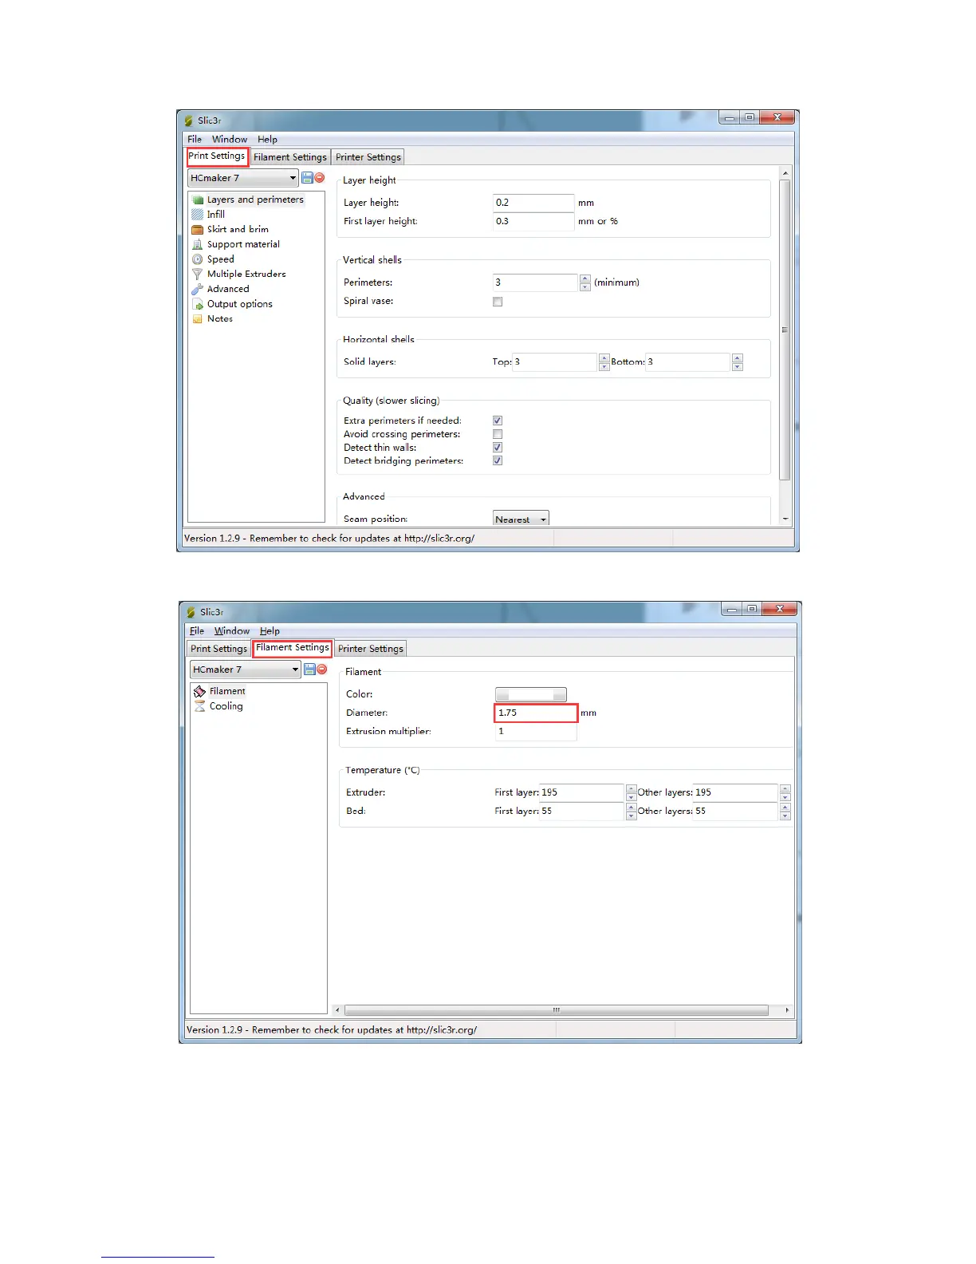
Task: Toggle Detect thin walls checkbox
Action: [498, 448]
